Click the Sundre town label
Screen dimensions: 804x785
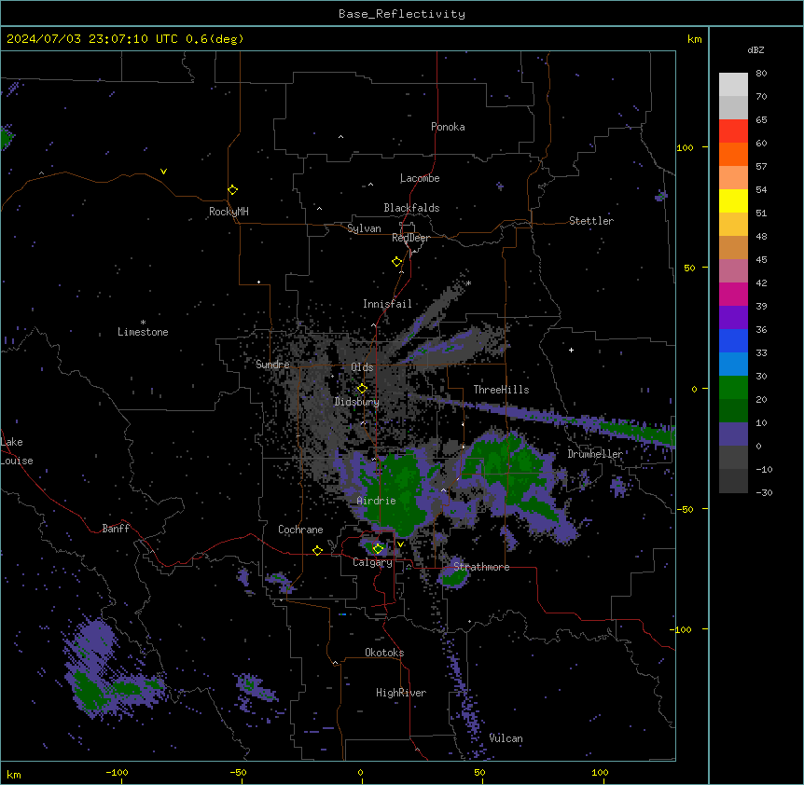272,365
